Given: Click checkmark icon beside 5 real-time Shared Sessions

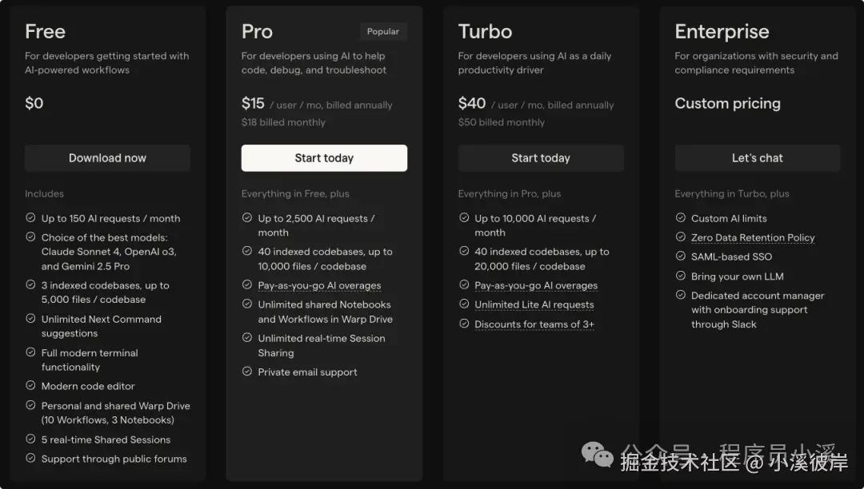Looking at the screenshot, I should (x=30, y=439).
